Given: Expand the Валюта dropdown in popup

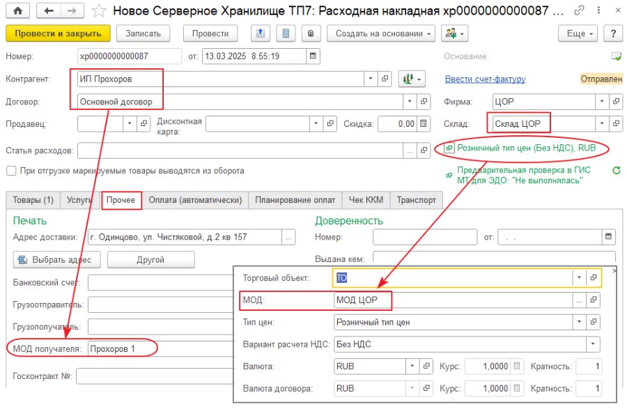Looking at the screenshot, I should (412, 366).
